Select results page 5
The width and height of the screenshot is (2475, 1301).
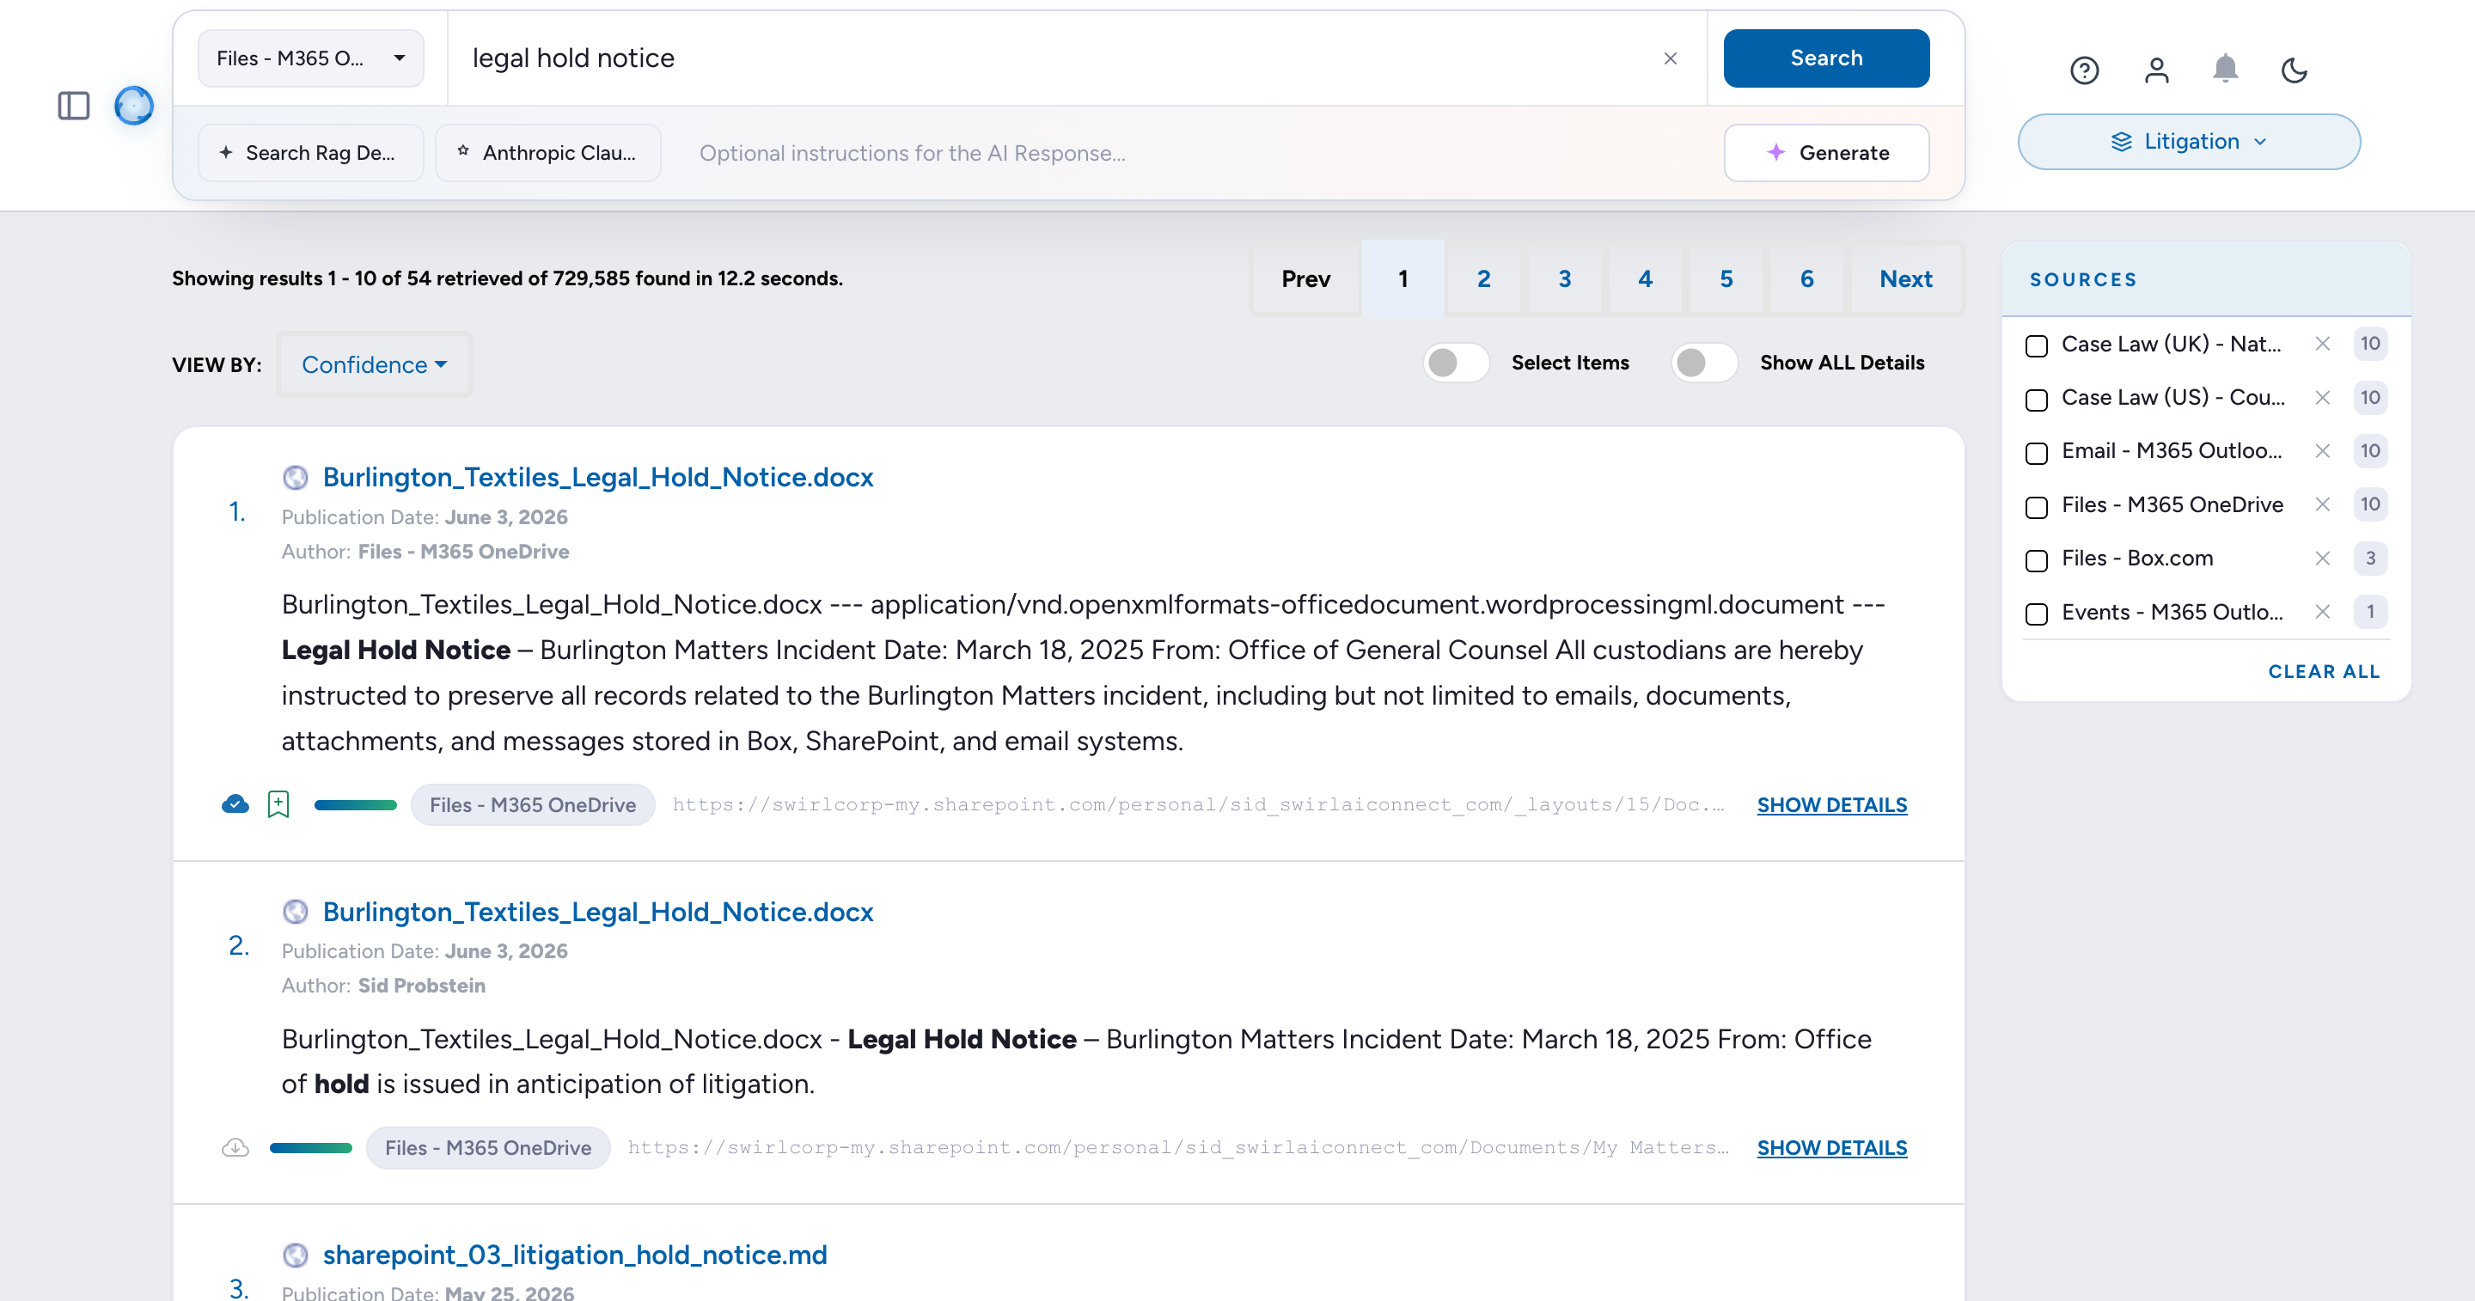[1726, 278]
